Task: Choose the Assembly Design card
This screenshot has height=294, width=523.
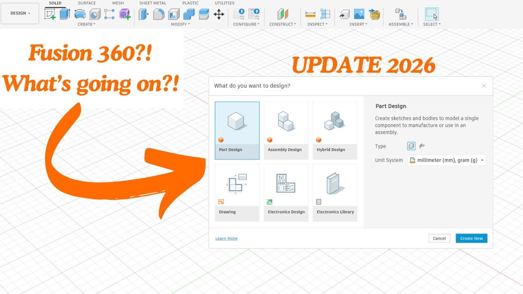Action: [286, 131]
